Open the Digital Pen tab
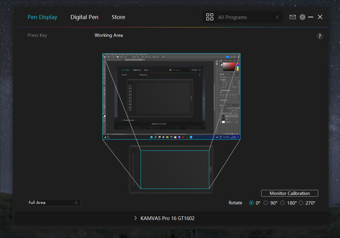Image resolution: width=340 pixels, height=238 pixels. click(84, 17)
